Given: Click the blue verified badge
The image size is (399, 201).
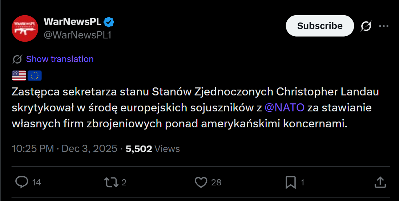Looking at the screenshot, I should (x=109, y=22).
